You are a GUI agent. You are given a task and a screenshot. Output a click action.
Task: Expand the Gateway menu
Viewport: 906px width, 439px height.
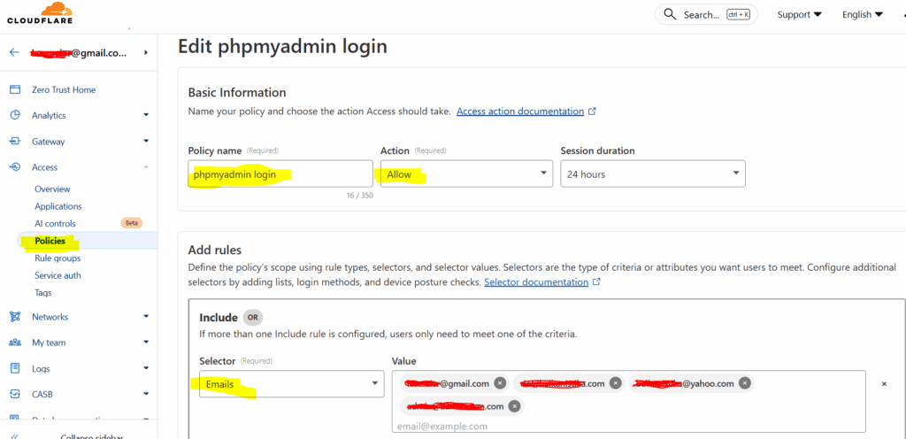coord(146,141)
